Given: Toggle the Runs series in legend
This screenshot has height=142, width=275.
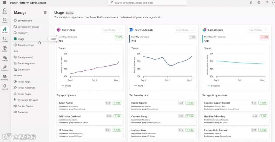Looking at the screenshot, I should [x=139, y=86].
